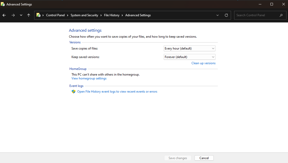Click the Event logs section label
This screenshot has width=288, height=163.
coord(76,86)
